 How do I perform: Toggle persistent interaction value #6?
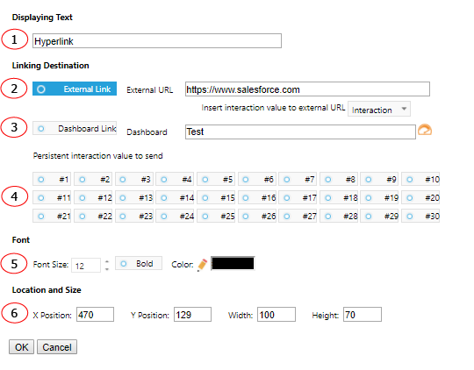(256, 179)
